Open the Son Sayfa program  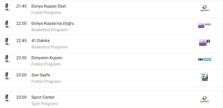(x=41, y=75)
